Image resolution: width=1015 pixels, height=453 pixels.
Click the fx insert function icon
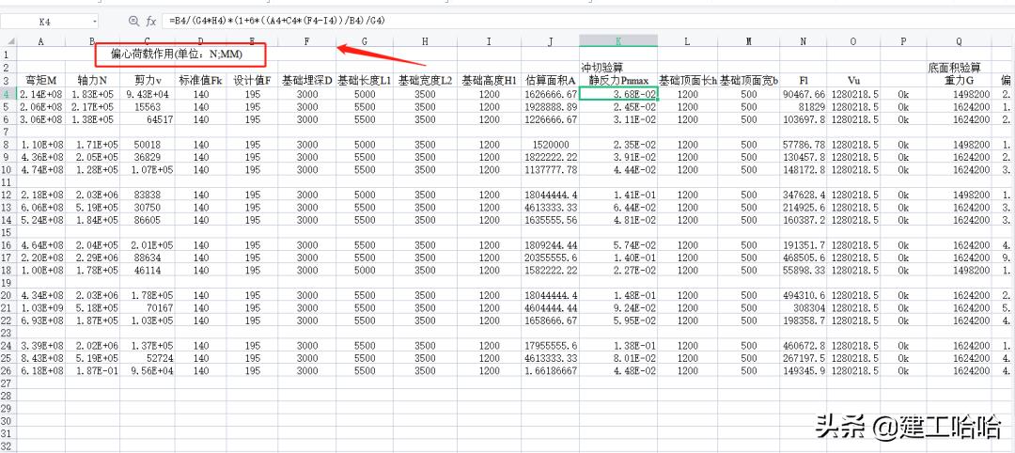pos(150,21)
